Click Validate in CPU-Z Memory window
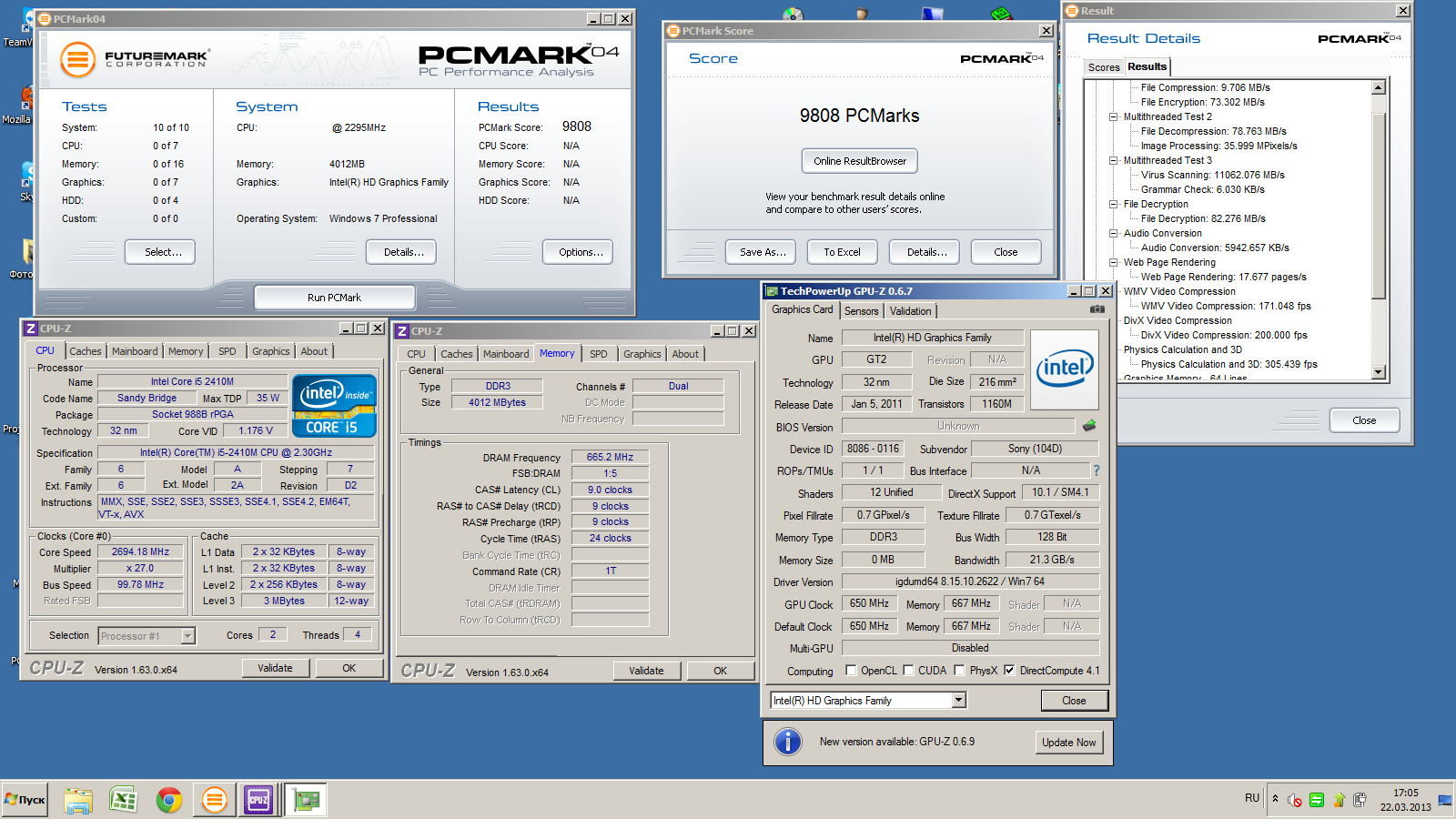This screenshot has width=1456, height=819. 646,671
